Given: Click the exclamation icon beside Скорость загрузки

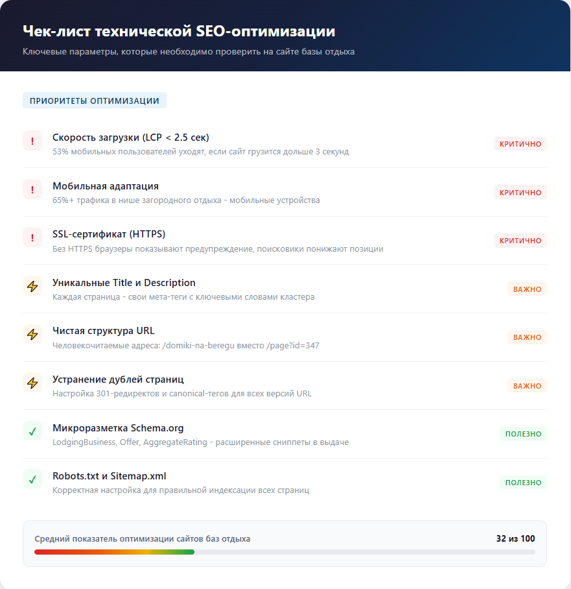Looking at the screenshot, I should click(32, 141).
